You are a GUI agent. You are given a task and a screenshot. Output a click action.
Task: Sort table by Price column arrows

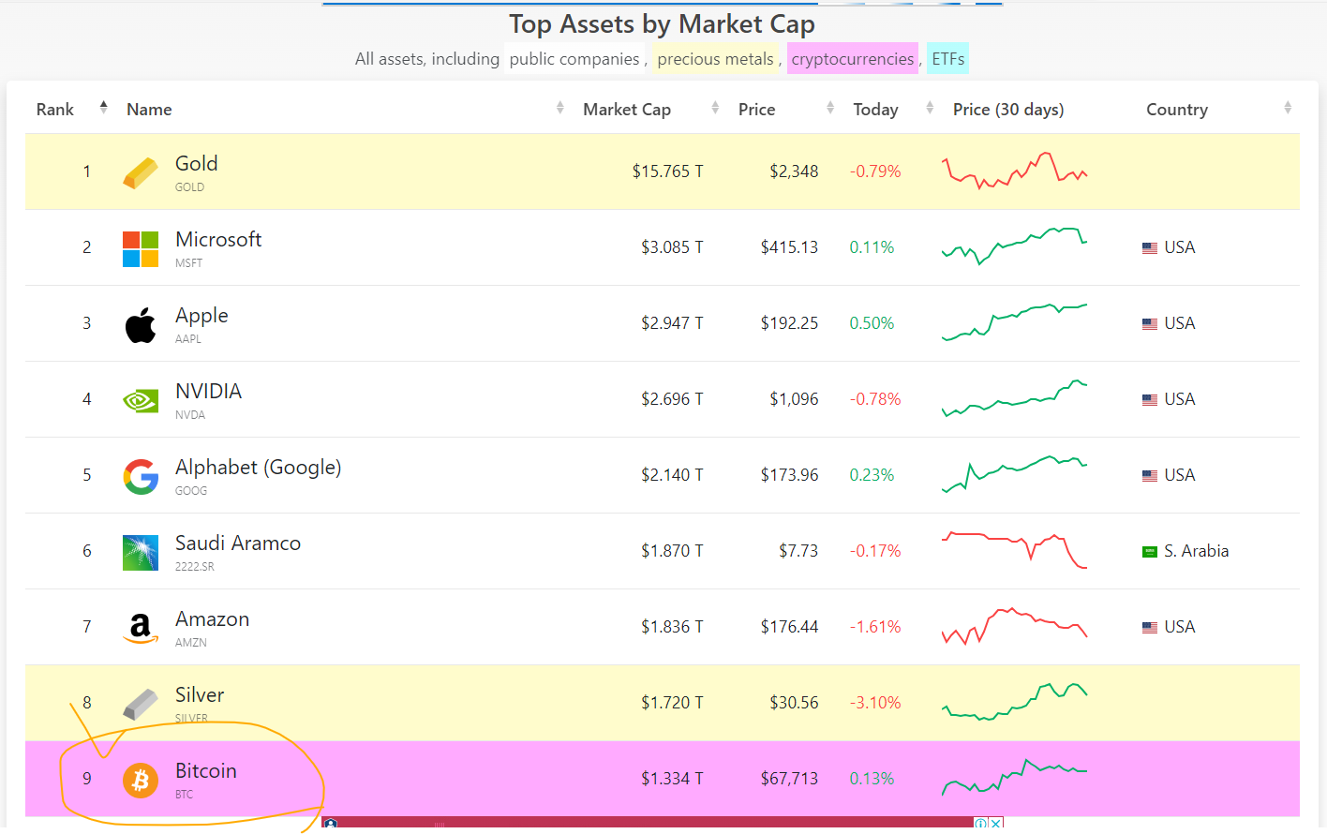830,108
